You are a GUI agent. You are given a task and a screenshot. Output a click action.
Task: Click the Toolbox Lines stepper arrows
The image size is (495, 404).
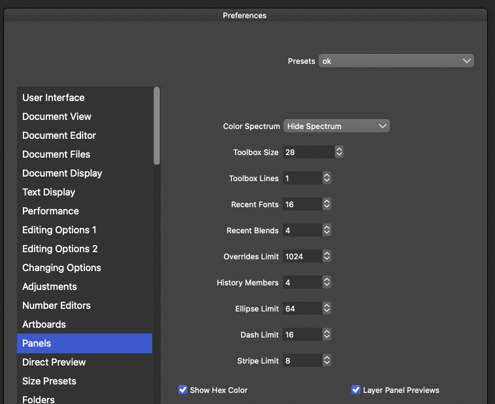[x=327, y=178]
